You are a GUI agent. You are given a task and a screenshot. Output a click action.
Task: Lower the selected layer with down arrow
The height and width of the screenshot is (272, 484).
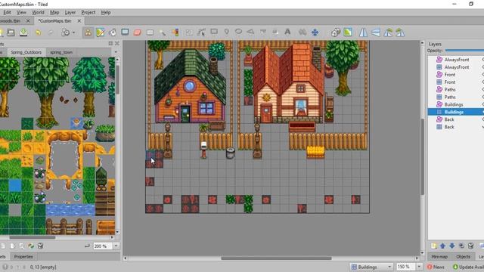[452, 246]
